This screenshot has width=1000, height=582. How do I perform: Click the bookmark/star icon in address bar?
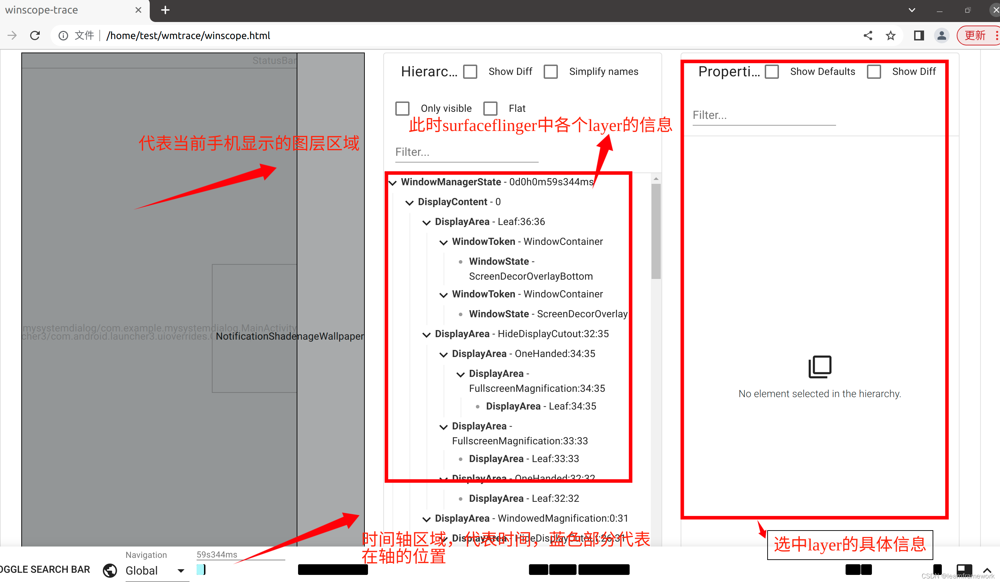892,36
